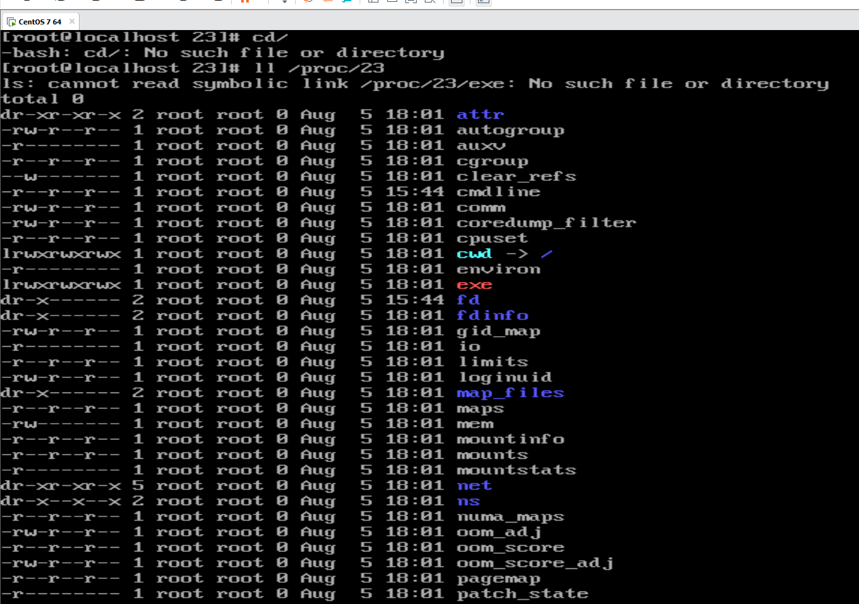This screenshot has height=604, width=859.
Task: Click the fdinfo directory name
Action: (x=492, y=315)
